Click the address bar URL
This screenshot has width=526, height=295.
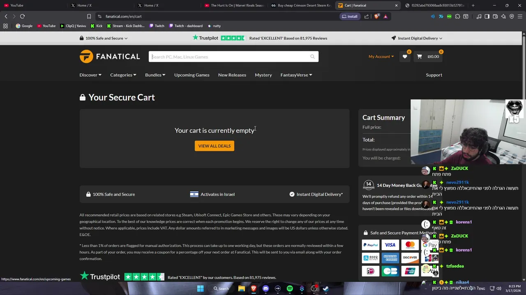coord(123,16)
